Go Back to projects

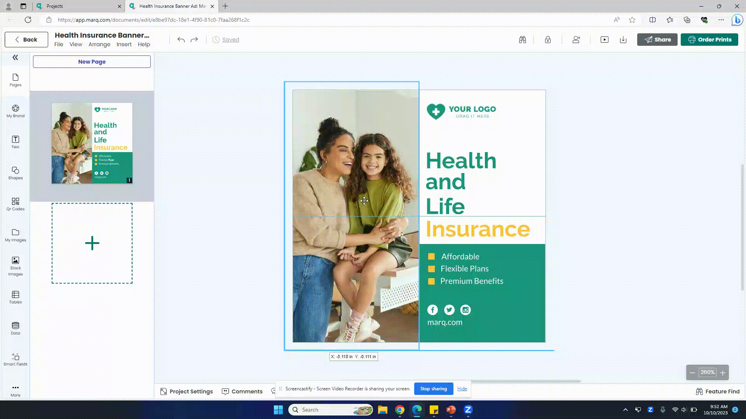point(26,40)
